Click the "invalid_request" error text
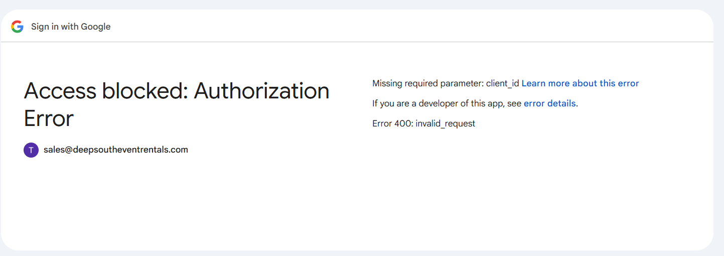Screen dimensions: 724x256 445,123
